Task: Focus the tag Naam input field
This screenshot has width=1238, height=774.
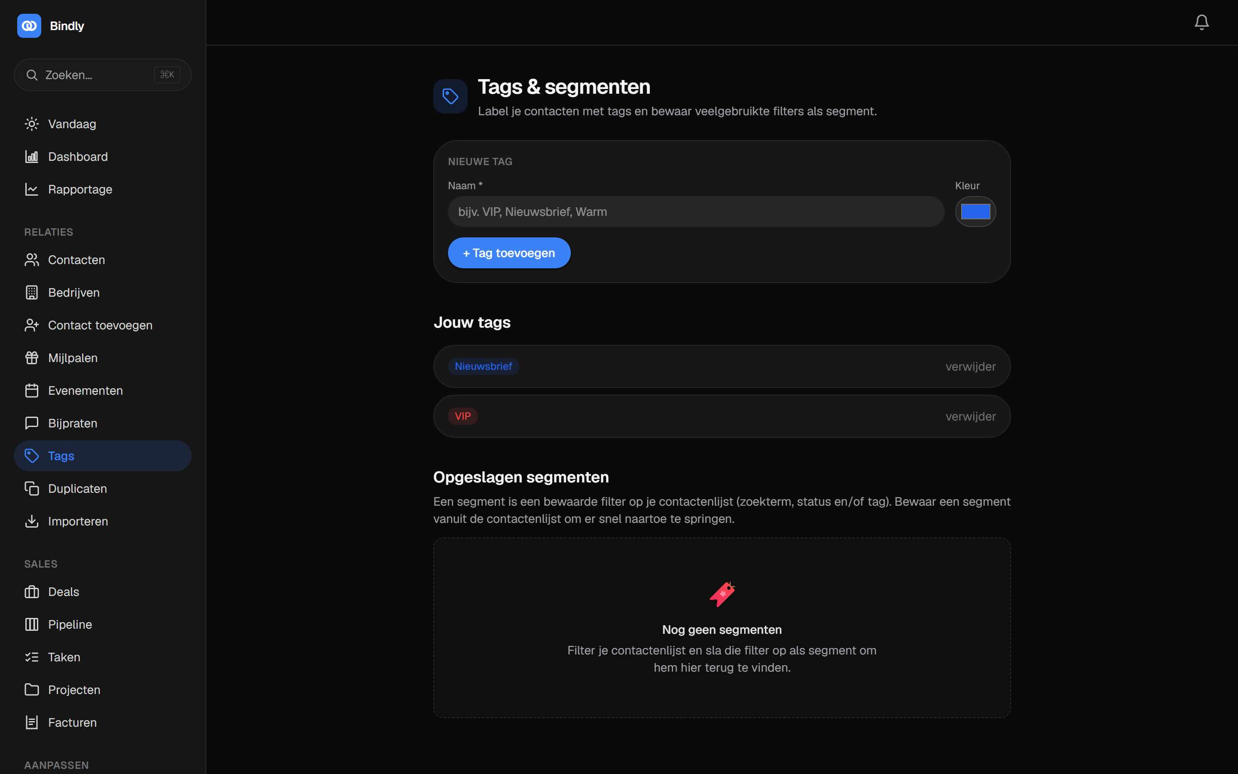Action: click(696, 212)
